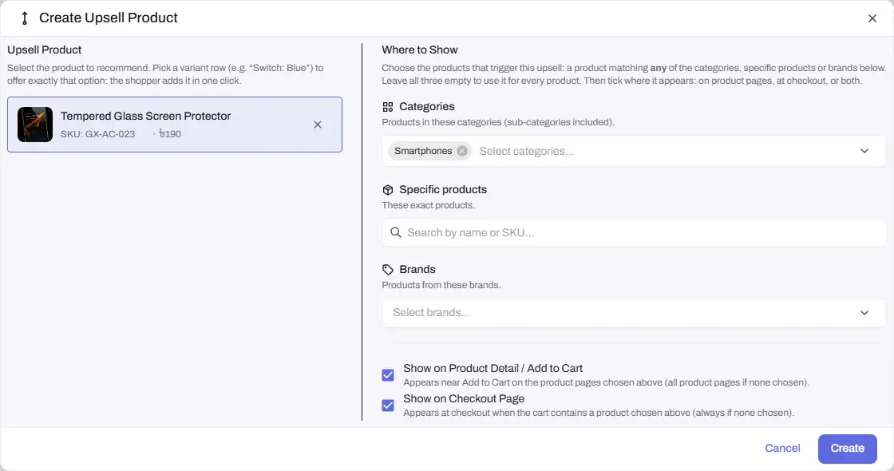Image resolution: width=894 pixels, height=471 pixels.
Task: Click the Show on Checkout Page label
Action: 464,398
